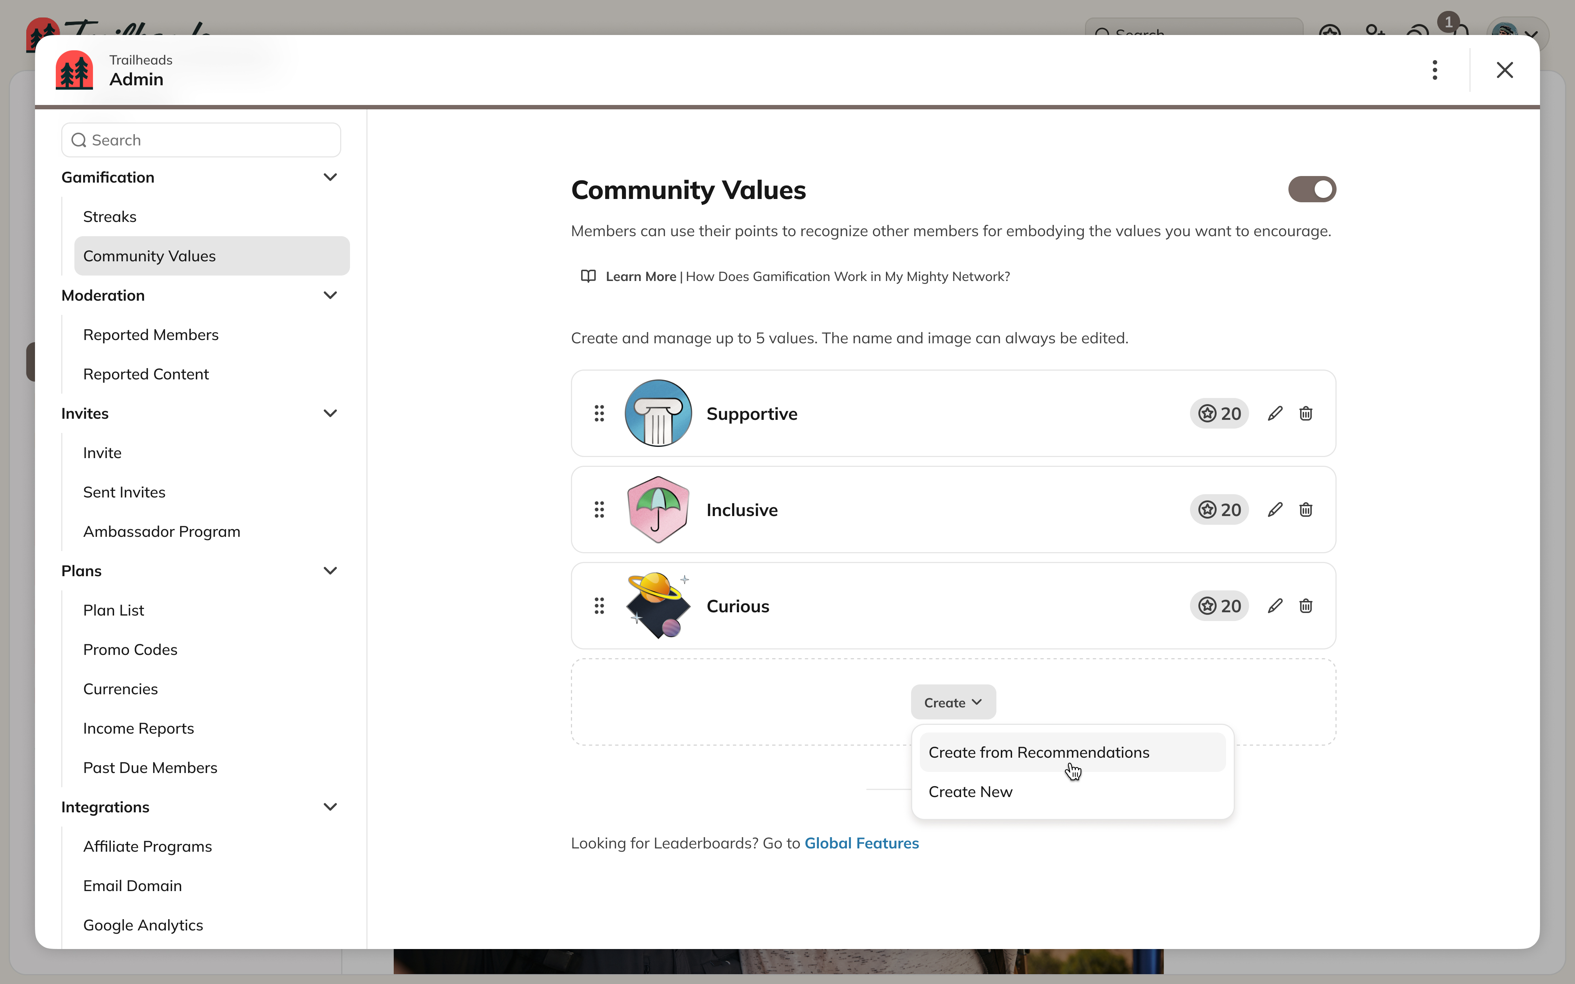Delete the Supportive value
Viewport: 1575px width, 984px height.
click(x=1306, y=413)
